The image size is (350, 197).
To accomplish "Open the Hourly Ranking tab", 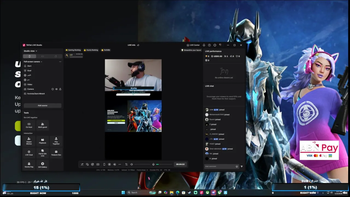I will pos(91,50).
